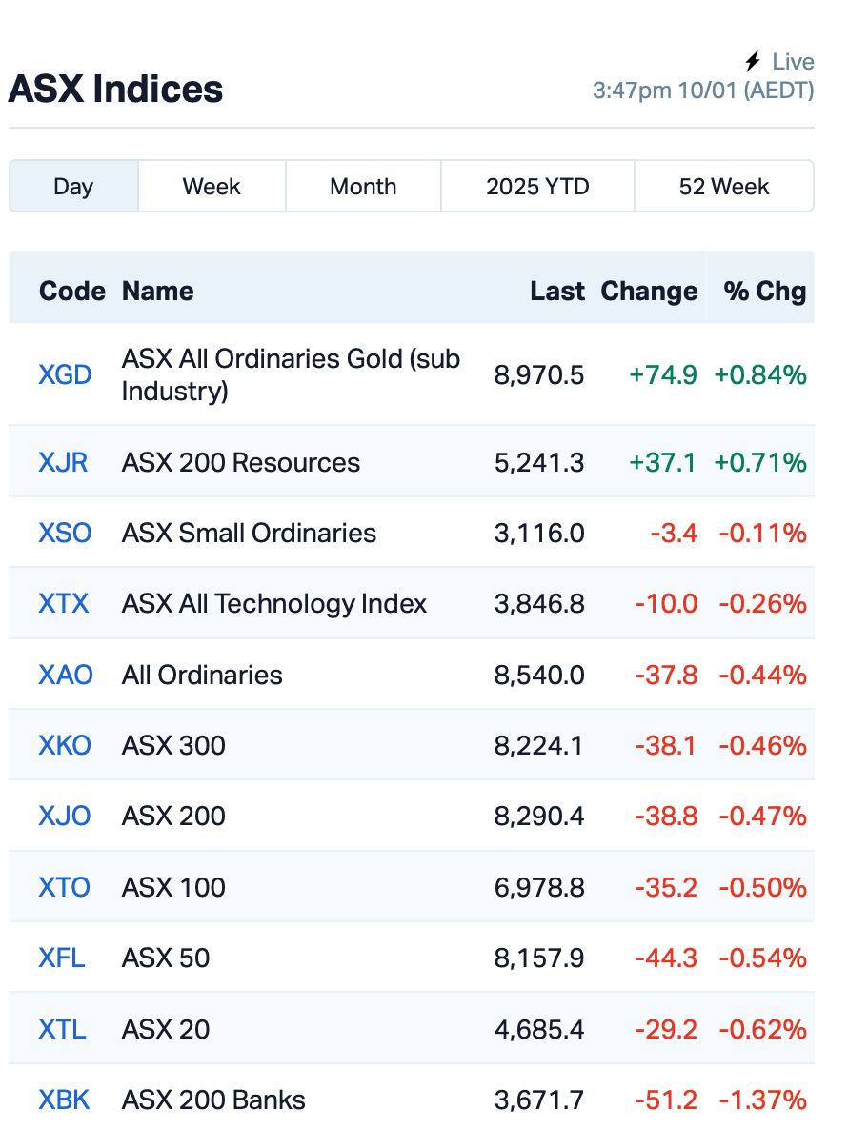The image size is (848, 1130).
Task: Click the ASX All Technology Index name
Action: click(274, 603)
